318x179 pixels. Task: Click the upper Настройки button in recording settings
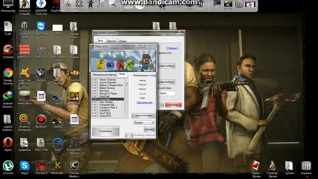[166, 66]
